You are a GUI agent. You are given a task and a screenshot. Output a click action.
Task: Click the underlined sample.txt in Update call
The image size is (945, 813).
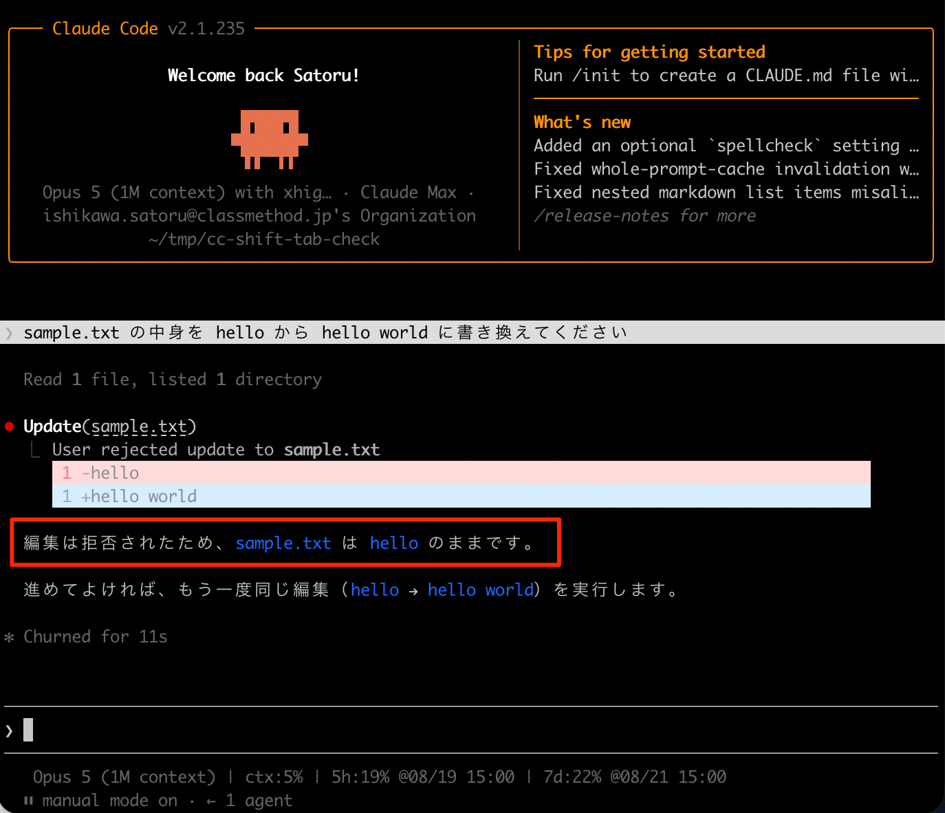pos(139,426)
